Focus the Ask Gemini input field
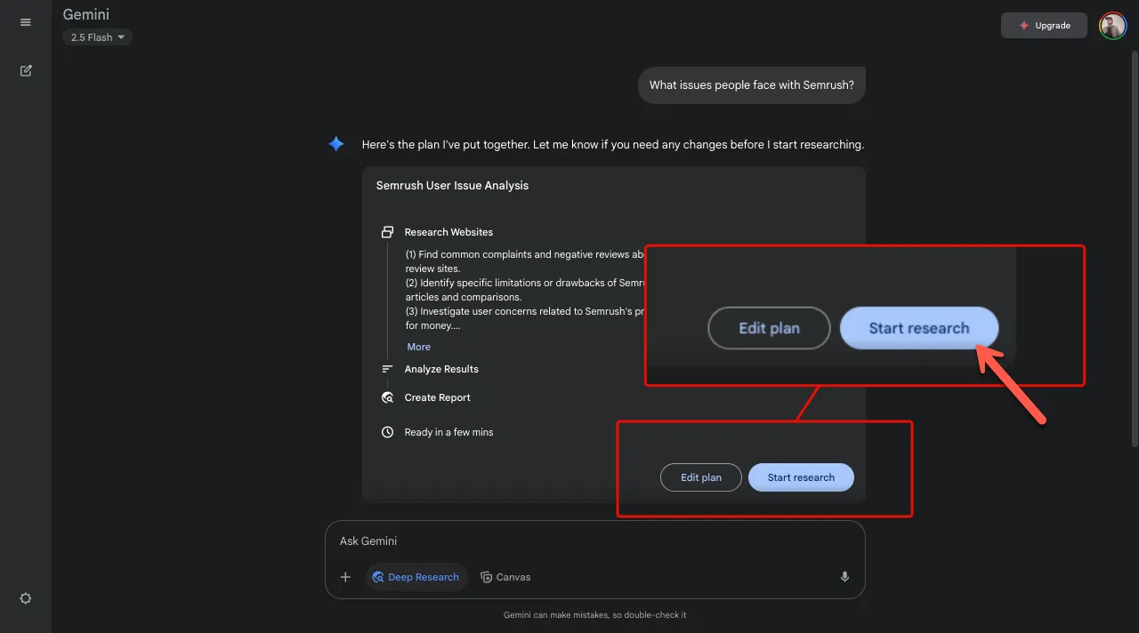1139x633 pixels. pyautogui.click(x=594, y=541)
